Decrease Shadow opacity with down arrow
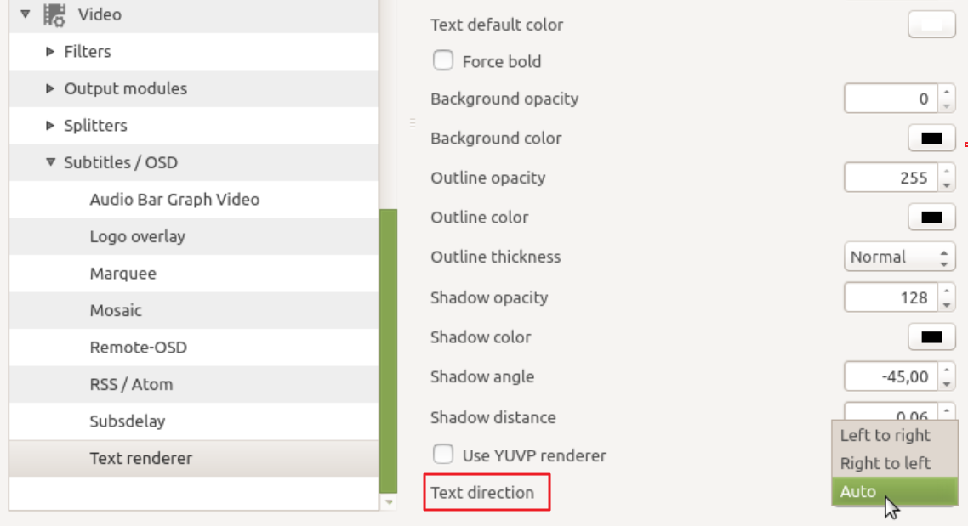 click(947, 304)
